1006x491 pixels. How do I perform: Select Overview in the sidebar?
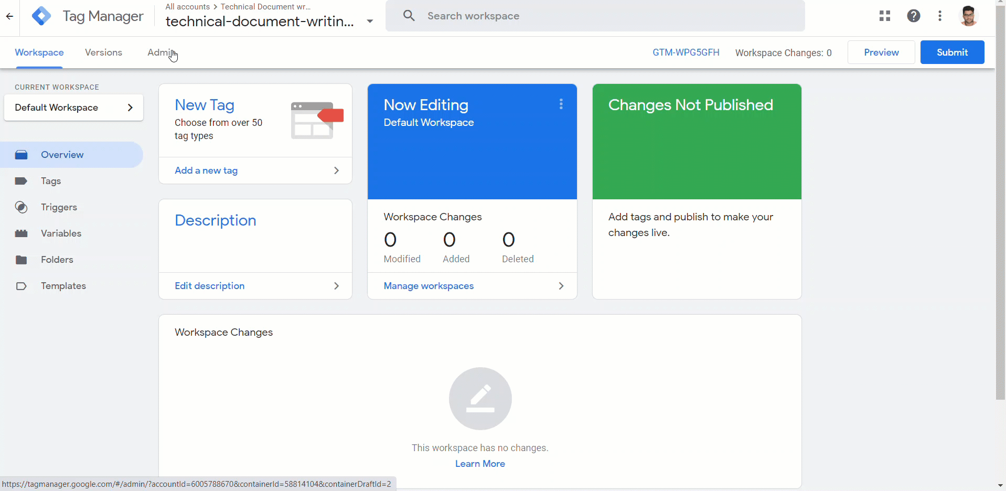[71, 155]
